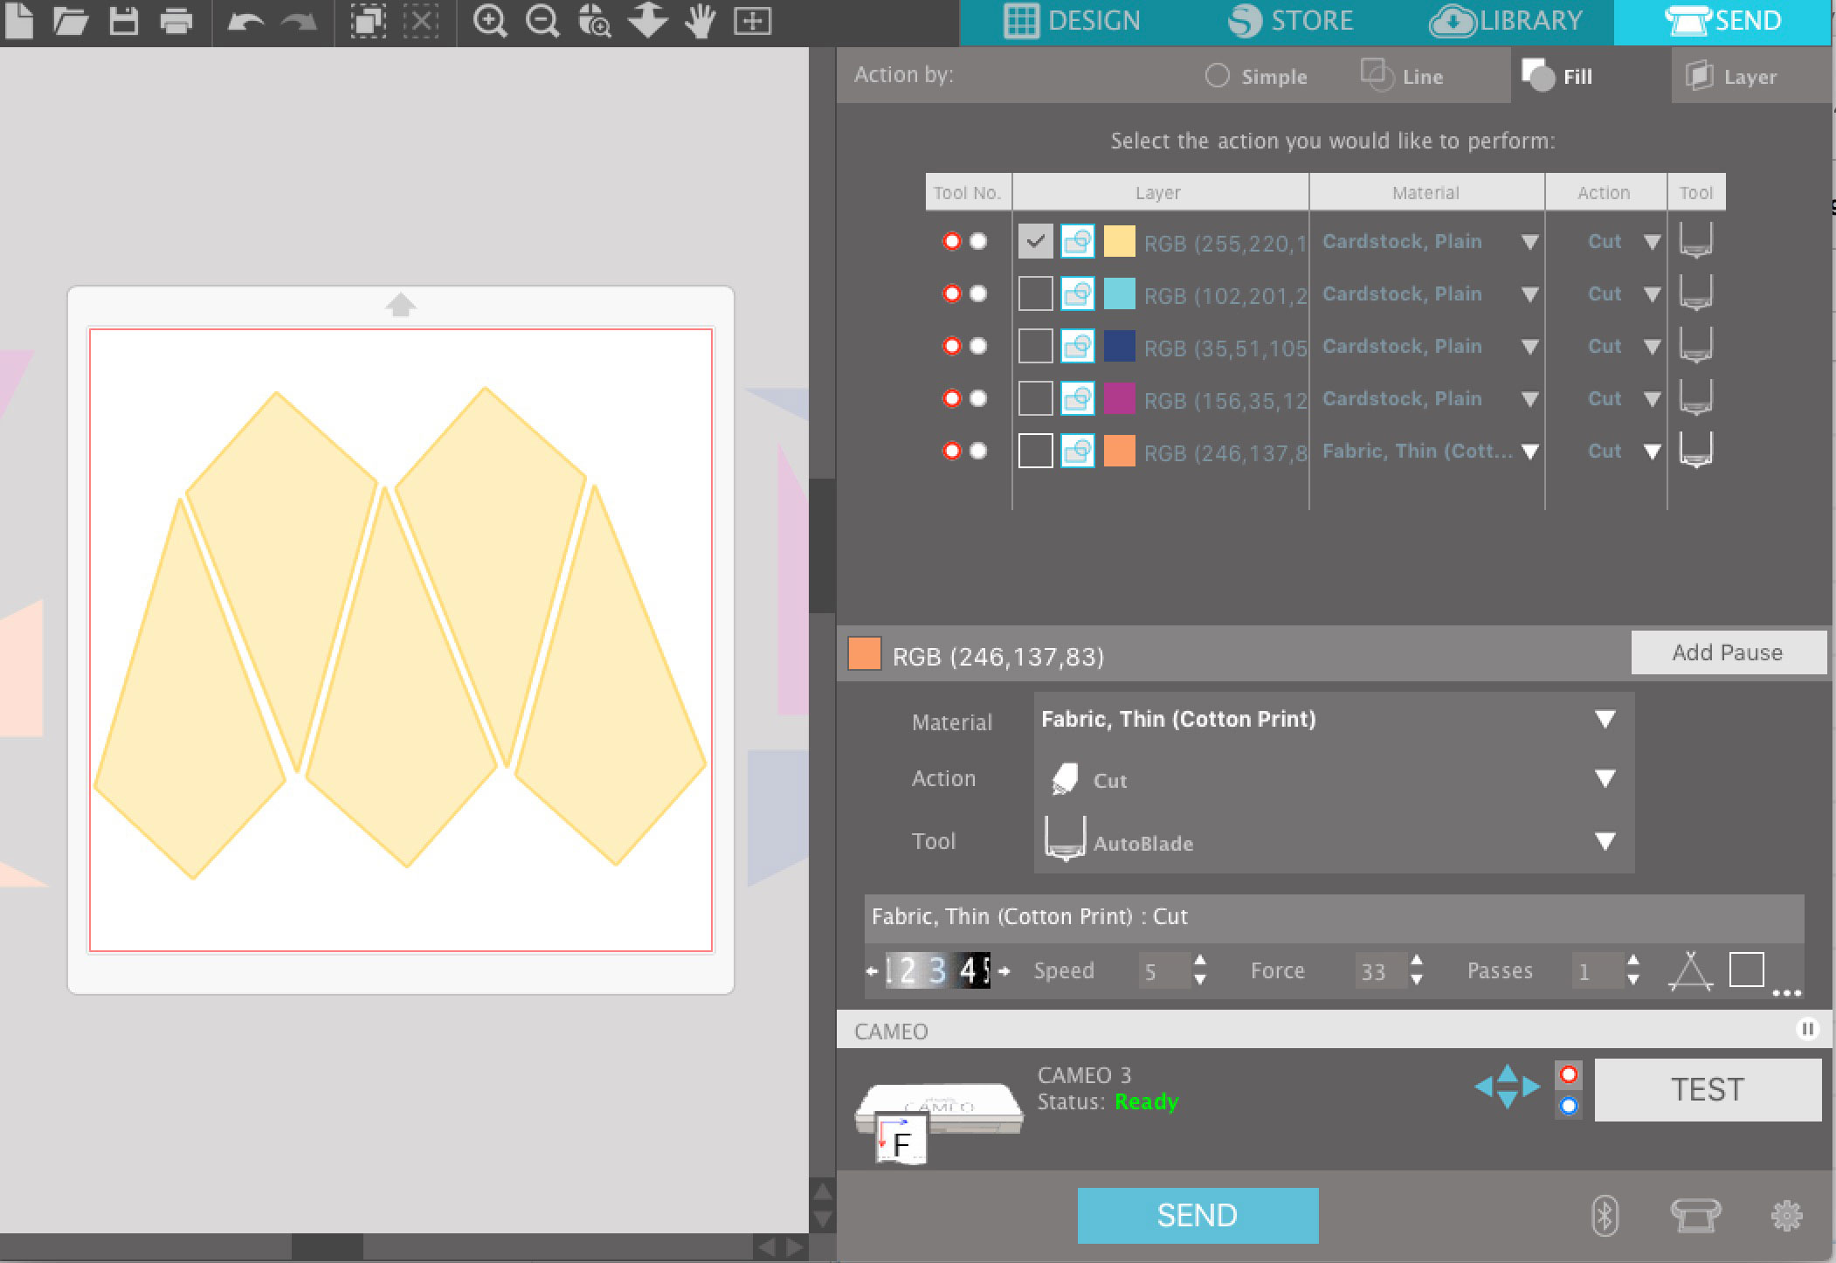Enable the RGB (35,51,105 navy layer checkbox
1836x1263 pixels.
(1035, 346)
